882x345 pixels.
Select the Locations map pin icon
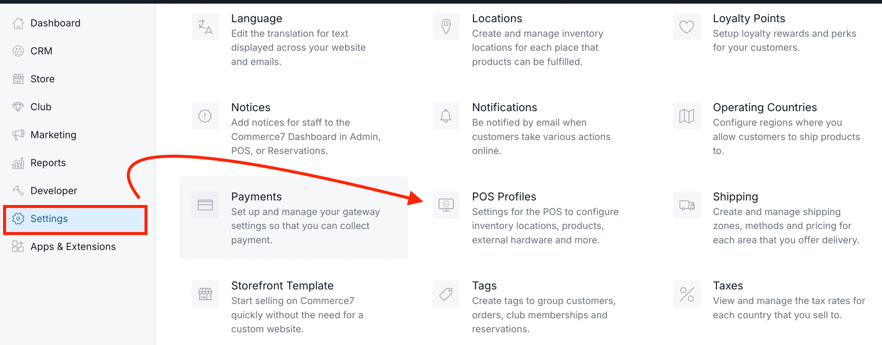point(446,27)
